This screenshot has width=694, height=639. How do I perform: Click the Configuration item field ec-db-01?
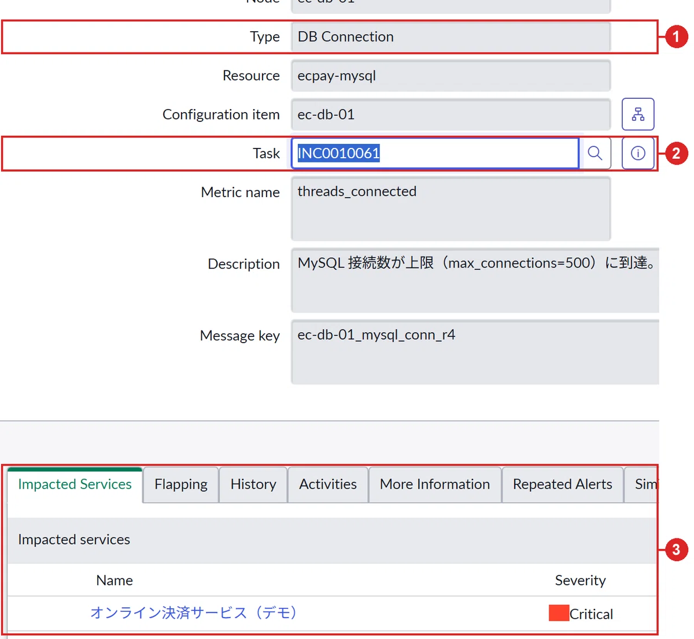pos(451,114)
